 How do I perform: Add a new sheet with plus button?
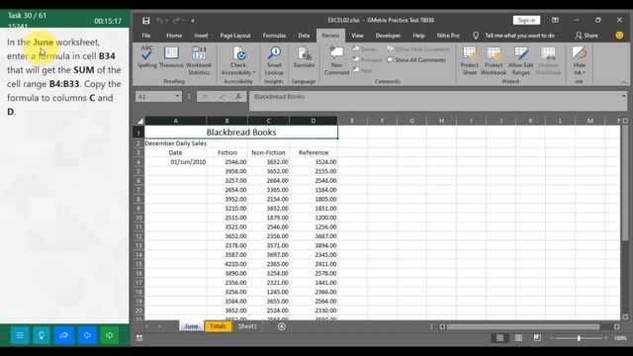[x=282, y=326]
